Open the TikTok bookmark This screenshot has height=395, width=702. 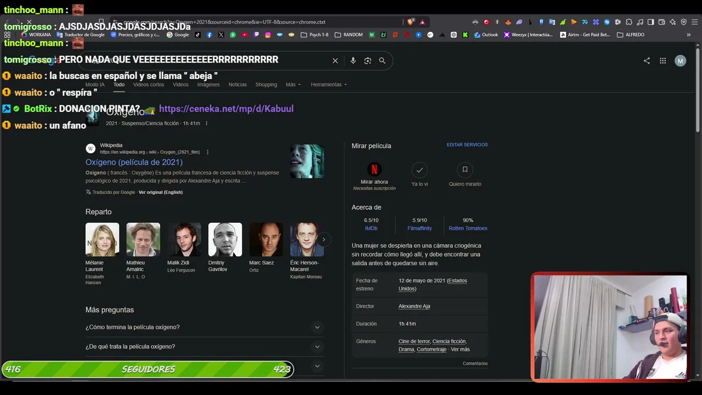[x=198, y=35]
